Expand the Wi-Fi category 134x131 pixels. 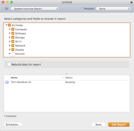[x=10, y=41]
